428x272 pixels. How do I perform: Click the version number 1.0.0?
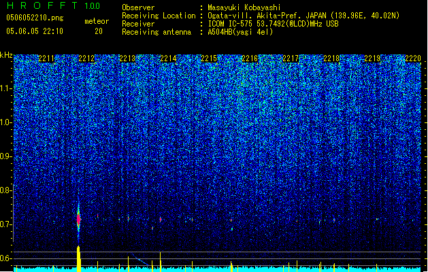[x=93, y=5]
